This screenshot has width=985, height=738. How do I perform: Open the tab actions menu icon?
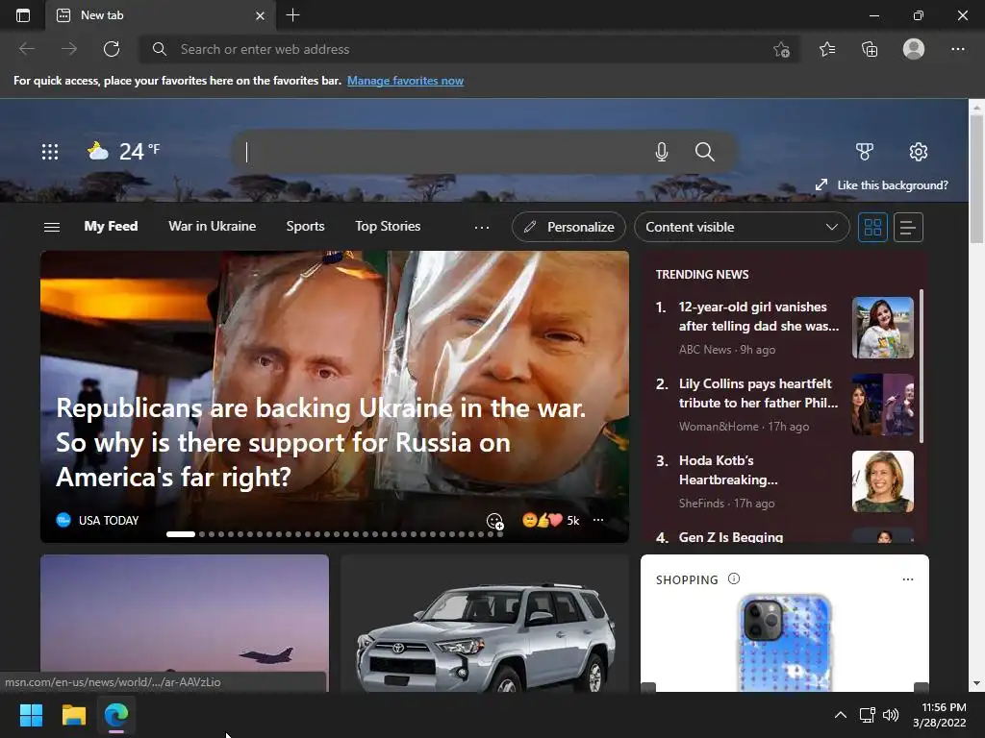(23, 15)
